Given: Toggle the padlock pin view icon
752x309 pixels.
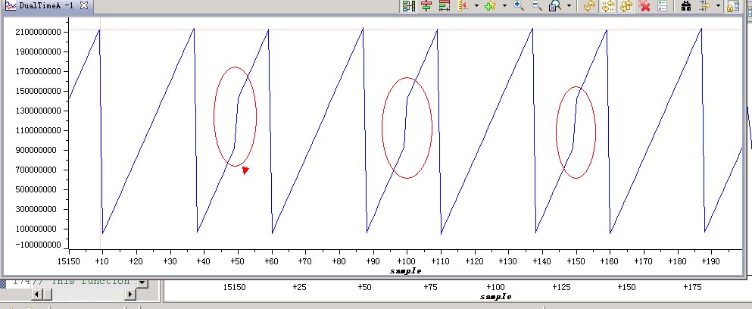Looking at the screenshot, I should pos(732,6).
